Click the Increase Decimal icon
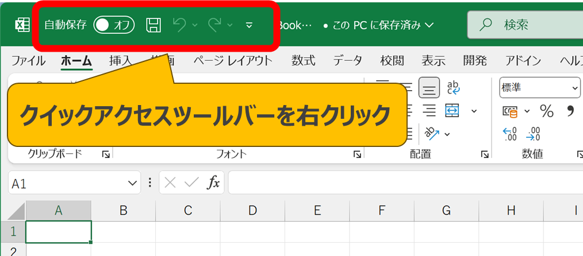 [510, 134]
